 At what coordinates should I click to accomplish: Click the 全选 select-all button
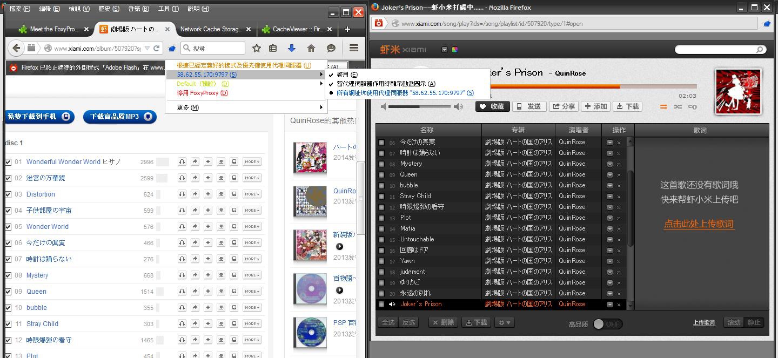(388, 322)
